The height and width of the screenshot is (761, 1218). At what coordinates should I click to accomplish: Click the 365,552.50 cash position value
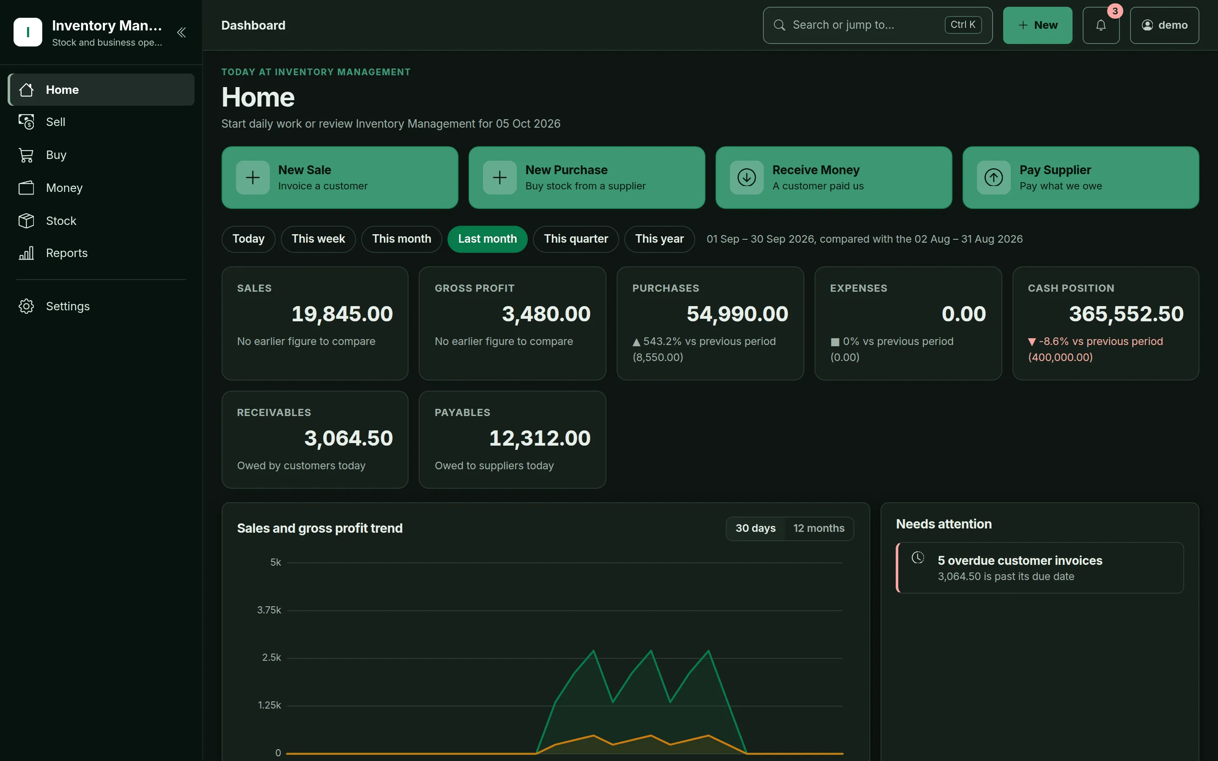click(x=1126, y=314)
